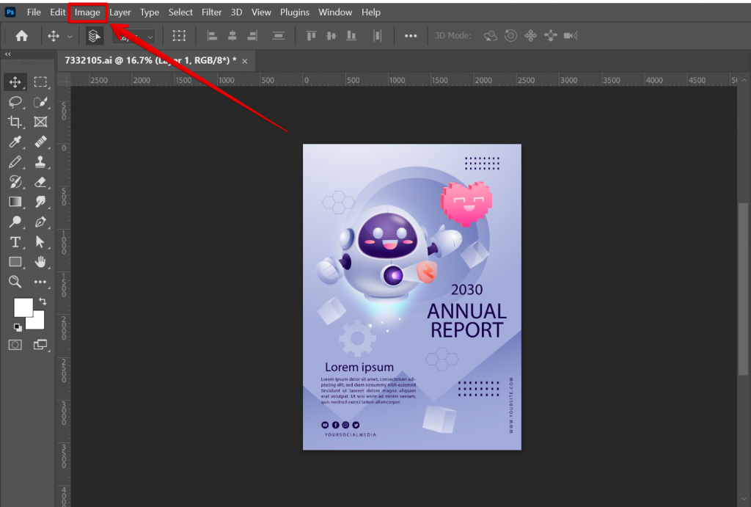Activate the Crop tool
This screenshot has height=507, width=751.
tap(15, 122)
